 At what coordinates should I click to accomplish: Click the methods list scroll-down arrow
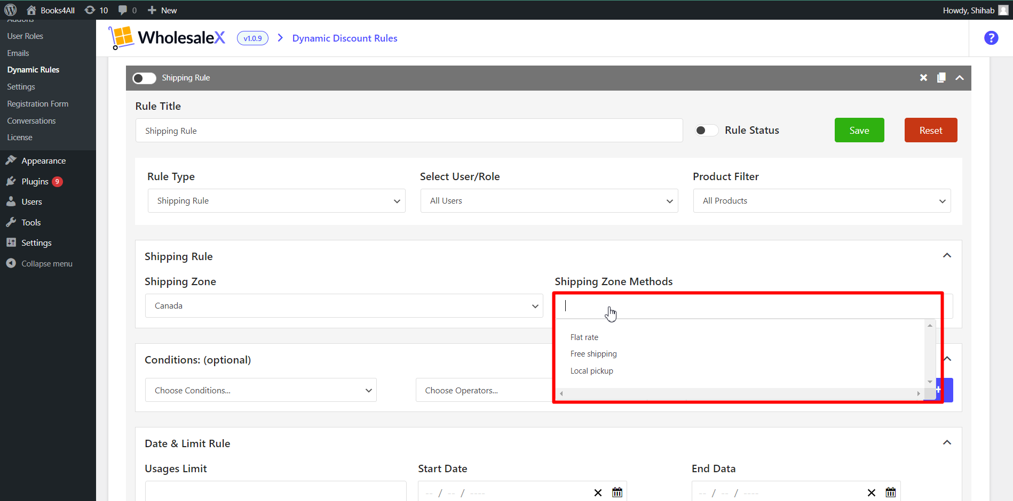tap(930, 382)
